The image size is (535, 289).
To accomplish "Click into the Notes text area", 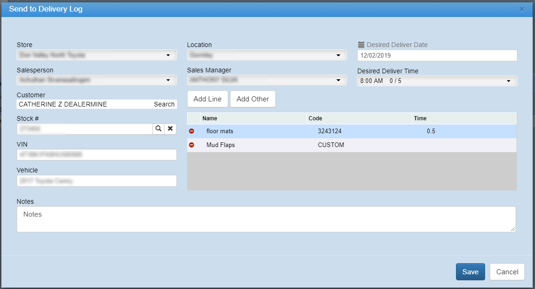I will click(x=266, y=219).
